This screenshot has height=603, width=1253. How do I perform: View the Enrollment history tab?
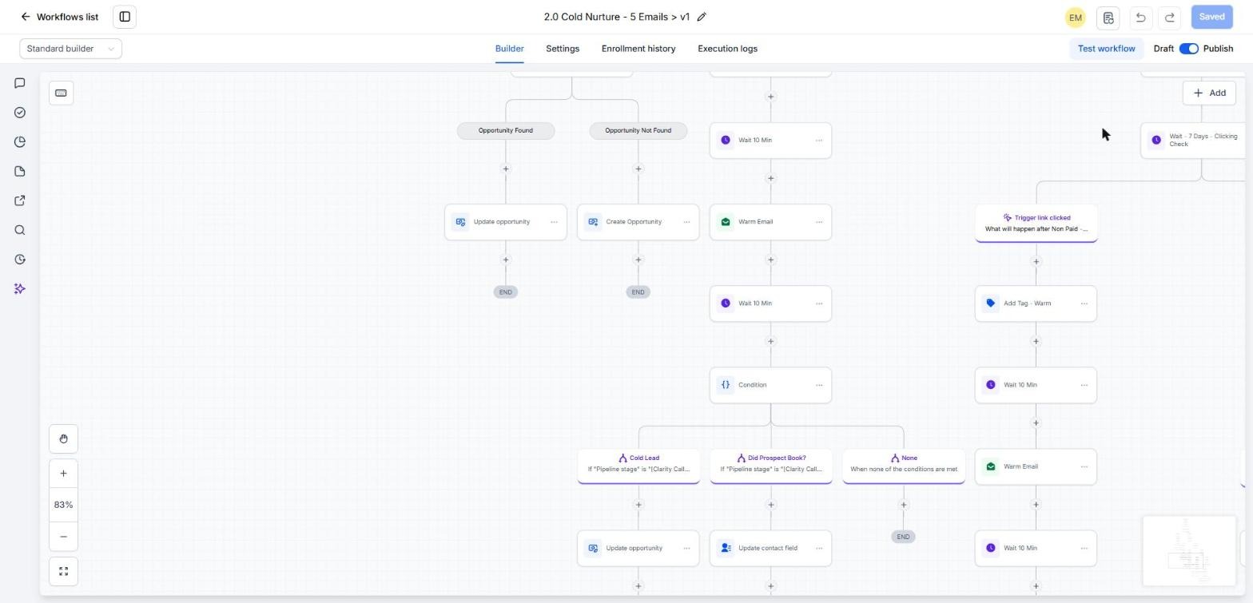[638, 49]
